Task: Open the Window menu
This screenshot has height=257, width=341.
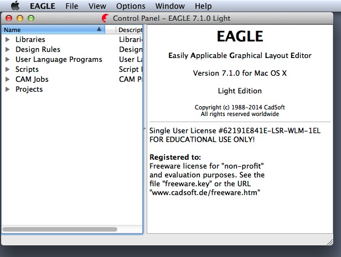Action: coord(170,6)
